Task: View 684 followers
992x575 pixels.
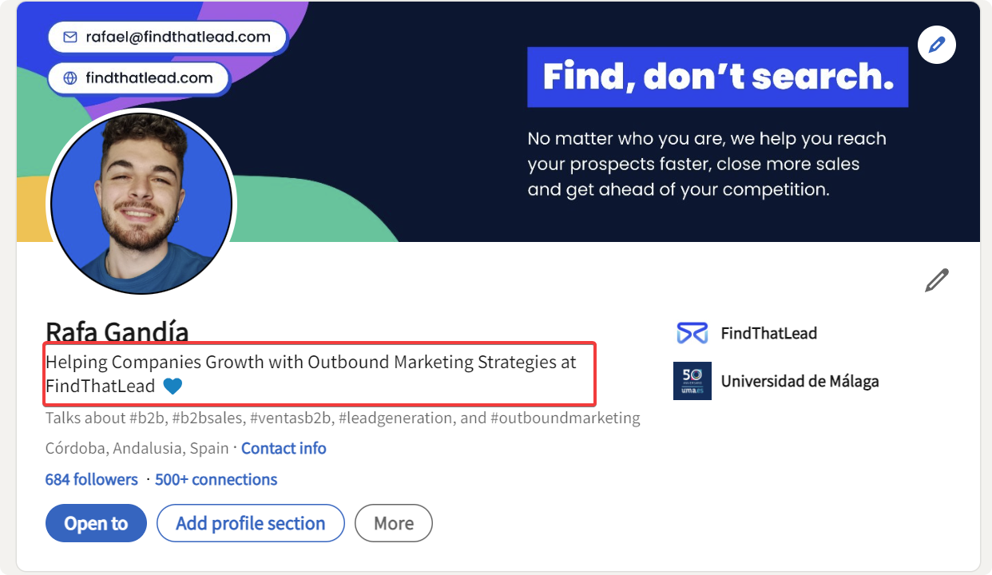Action: pyautogui.click(x=91, y=479)
